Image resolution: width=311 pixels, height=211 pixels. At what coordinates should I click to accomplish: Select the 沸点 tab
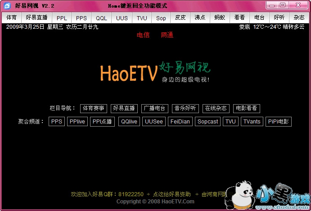tap(200, 18)
